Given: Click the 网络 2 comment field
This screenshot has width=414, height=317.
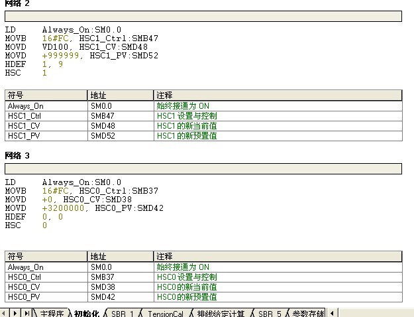Looking at the screenshot, I should coord(203,16).
